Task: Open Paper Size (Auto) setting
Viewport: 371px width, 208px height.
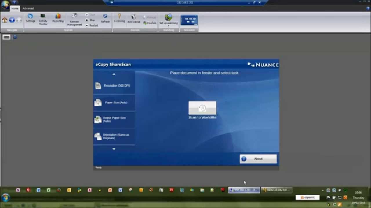Action: (114, 103)
